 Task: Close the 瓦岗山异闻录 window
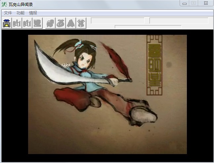point(206,3)
